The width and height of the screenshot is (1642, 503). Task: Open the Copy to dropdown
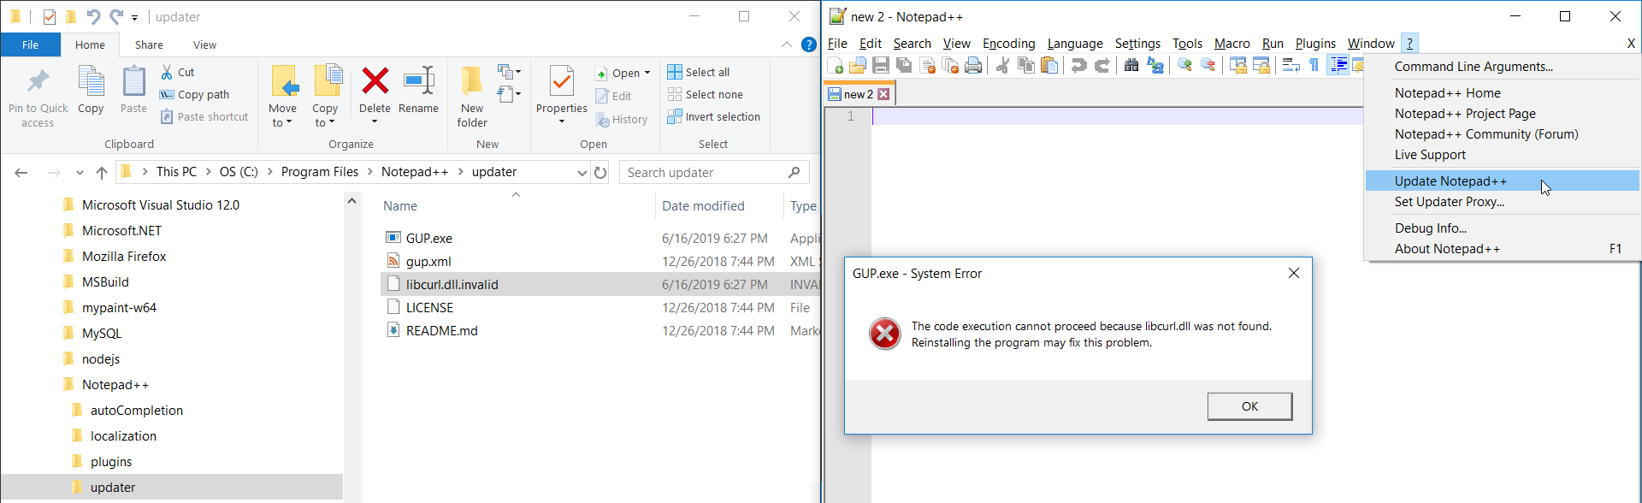pyautogui.click(x=324, y=115)
